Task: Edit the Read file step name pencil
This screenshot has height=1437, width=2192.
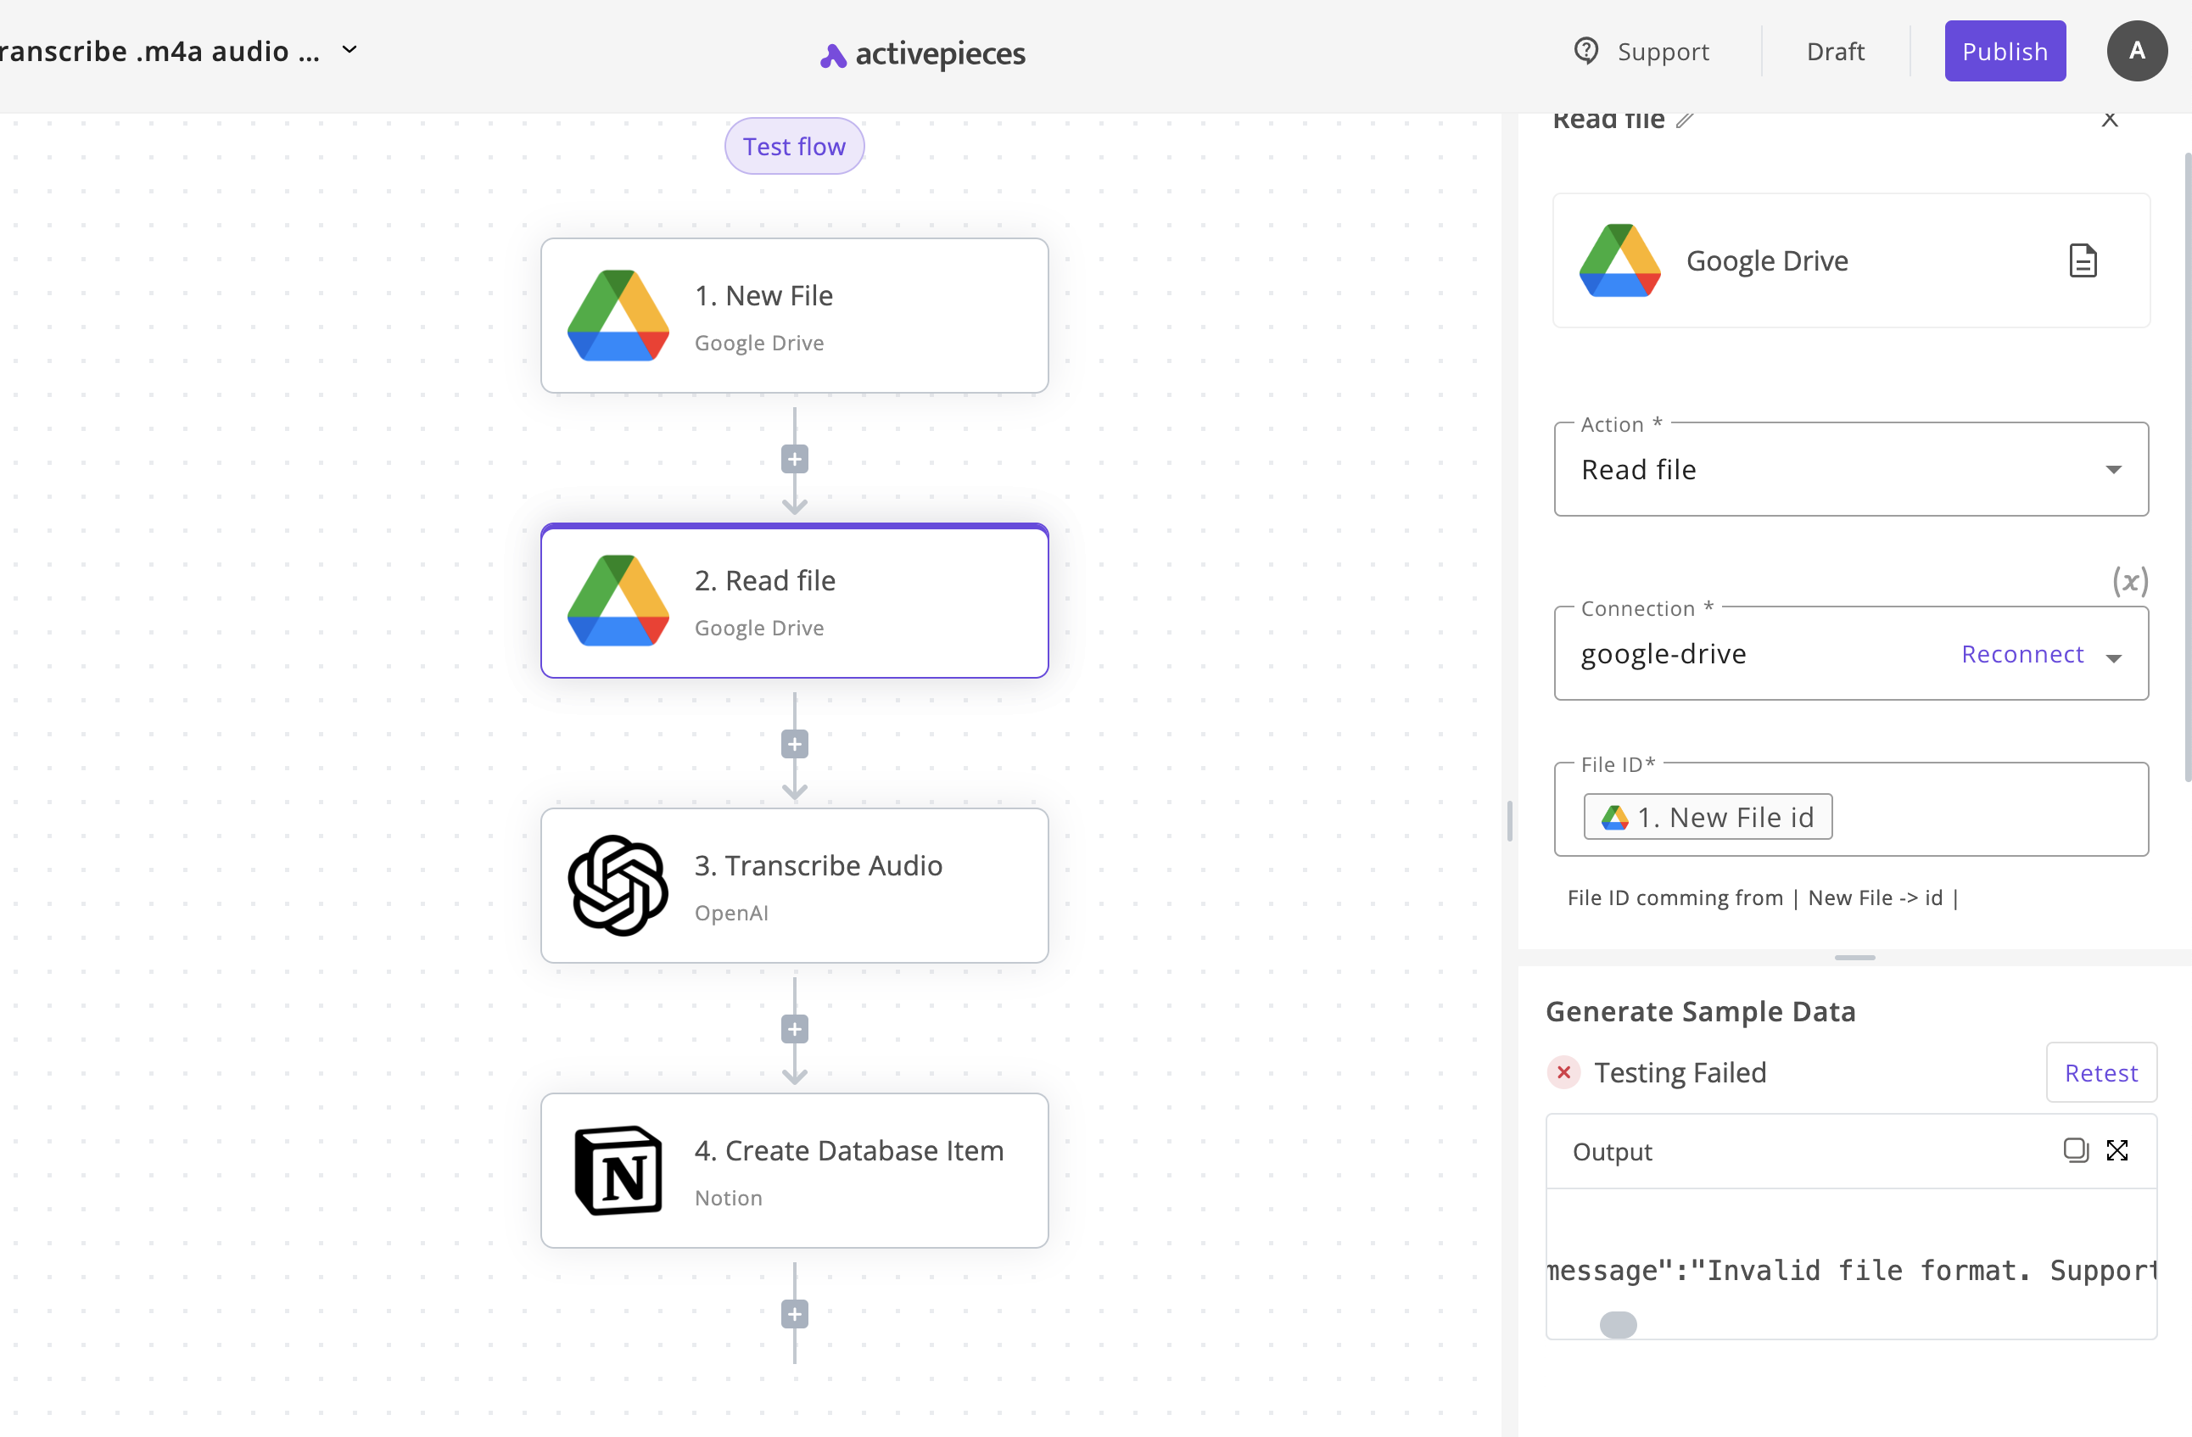Action: tap(1684, 120)
